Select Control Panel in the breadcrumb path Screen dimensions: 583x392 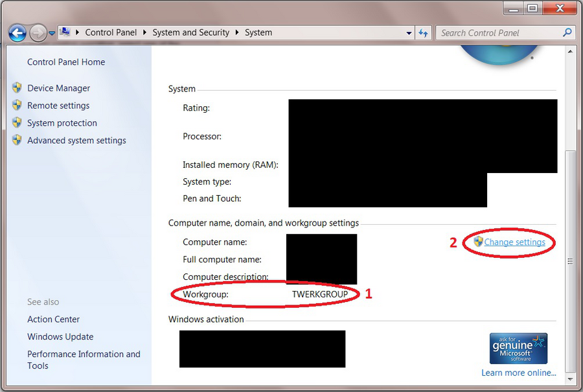click(x=110, y=32)
